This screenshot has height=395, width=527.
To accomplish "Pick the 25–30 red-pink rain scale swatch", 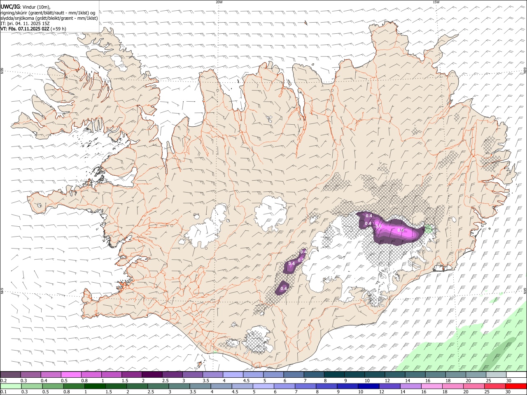I will 494,386.
